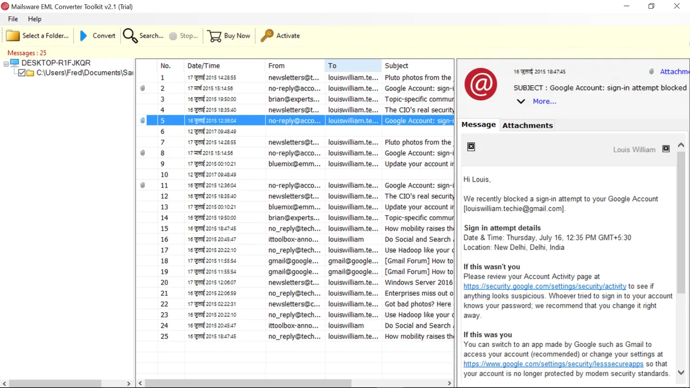Screen dimensions: 690x388
Task: Select C:\Users\Fred\Documents folder in tree
Action: tap(85, 73)
